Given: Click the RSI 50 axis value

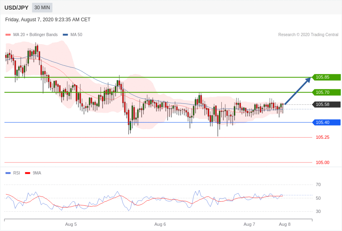Looking at the screenshot, I should [x=318, y=198].
